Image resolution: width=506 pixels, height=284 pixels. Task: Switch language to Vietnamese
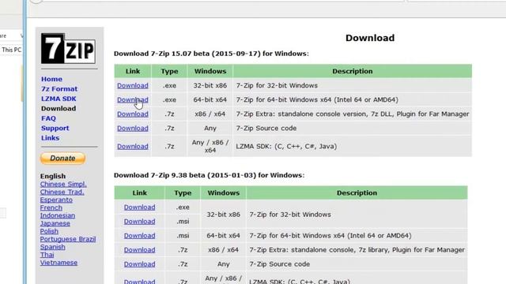click(x=59, y=263)
